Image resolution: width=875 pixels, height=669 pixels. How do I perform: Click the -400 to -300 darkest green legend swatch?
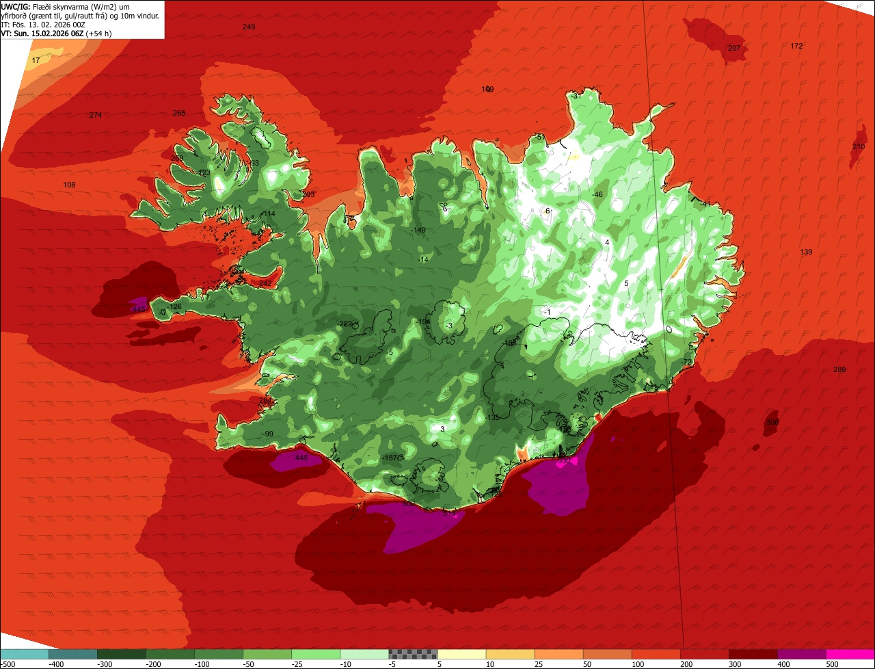pyautogui.click(x=72, y=654)
